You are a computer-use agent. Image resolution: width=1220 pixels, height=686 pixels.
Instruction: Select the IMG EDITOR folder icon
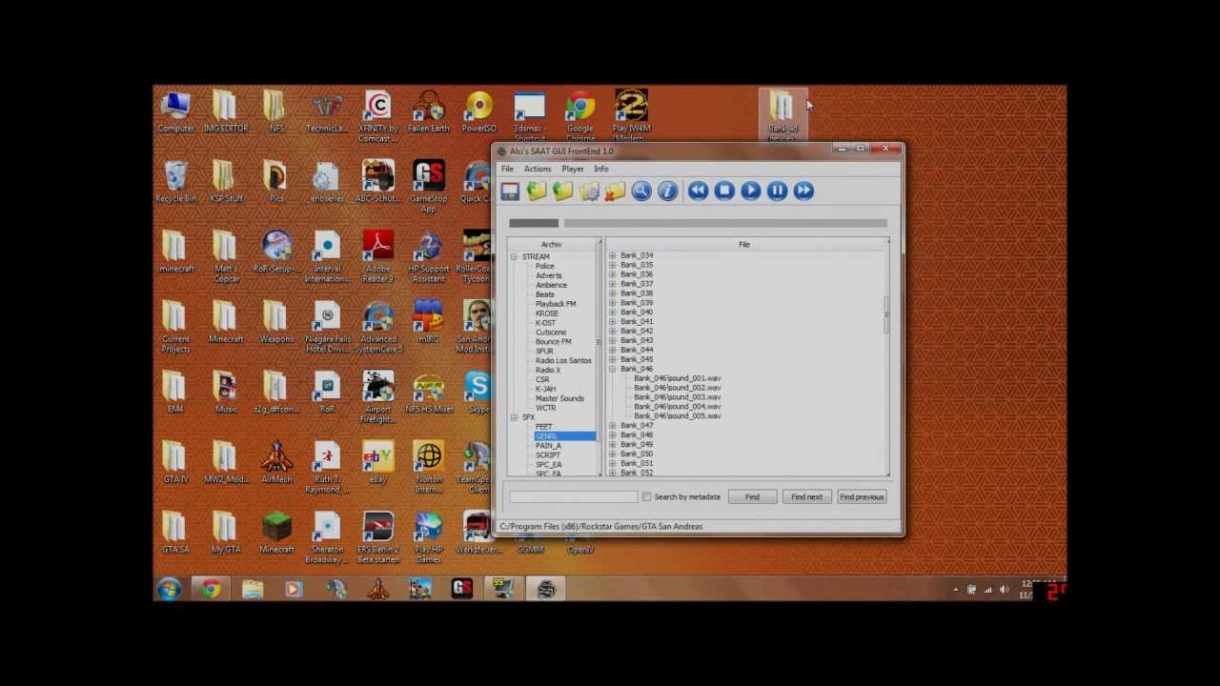[x=226, y=112]
